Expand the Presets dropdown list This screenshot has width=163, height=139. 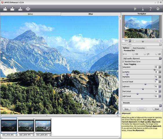click(142, 106)
